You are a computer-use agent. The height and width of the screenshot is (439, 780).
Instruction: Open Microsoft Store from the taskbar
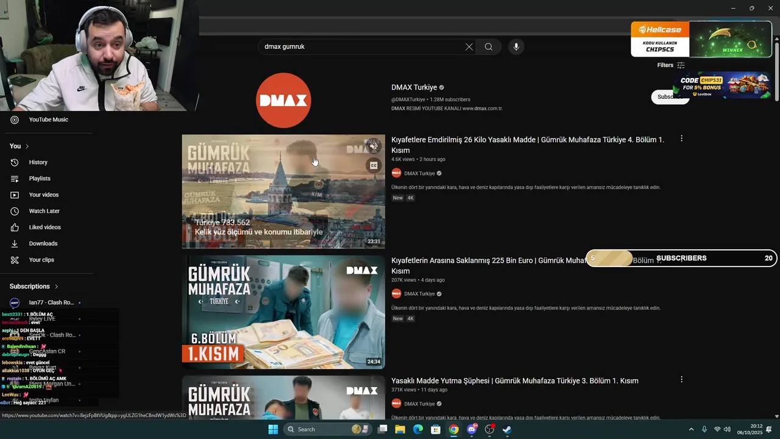click(x=436, y=429)
